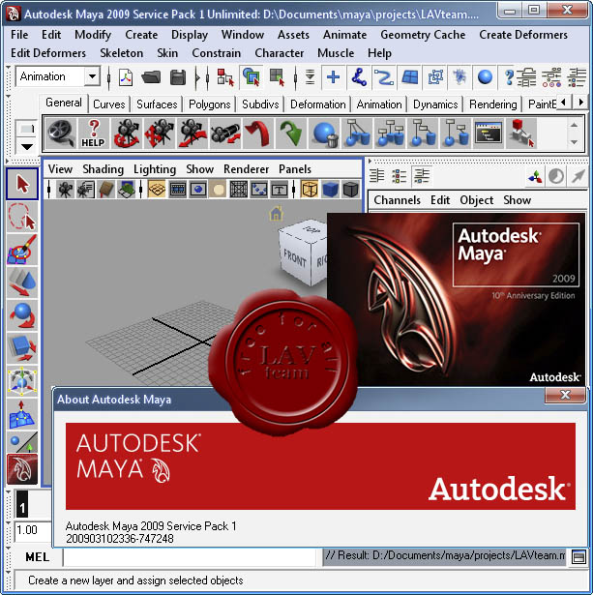
Task: Toggle the surfaces selection mask
Action: 410,77
